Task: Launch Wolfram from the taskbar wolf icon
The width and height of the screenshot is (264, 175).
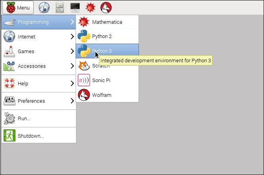Action: tap(106, 8)
